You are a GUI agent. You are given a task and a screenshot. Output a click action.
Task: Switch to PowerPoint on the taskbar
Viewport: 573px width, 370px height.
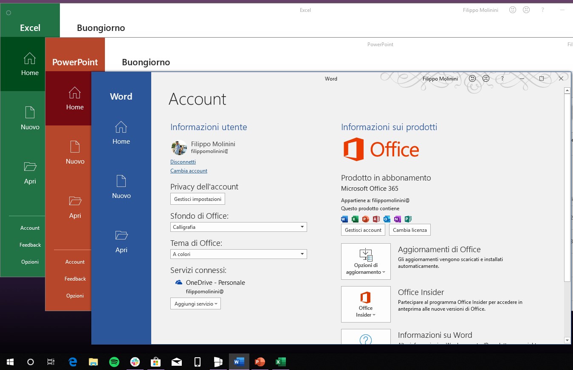[260, 362]
